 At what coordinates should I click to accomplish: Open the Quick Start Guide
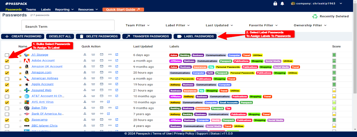coord(123,9)
